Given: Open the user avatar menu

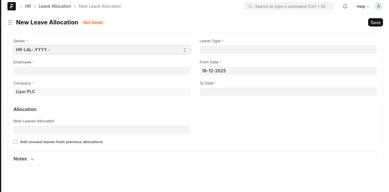Looking at the screenshot, I should pyautogui.click(x=379, y=6).
